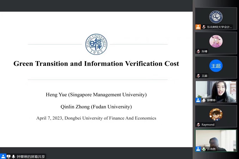Select the 东北财经大学 logo avatar

[x=216, y=17]
